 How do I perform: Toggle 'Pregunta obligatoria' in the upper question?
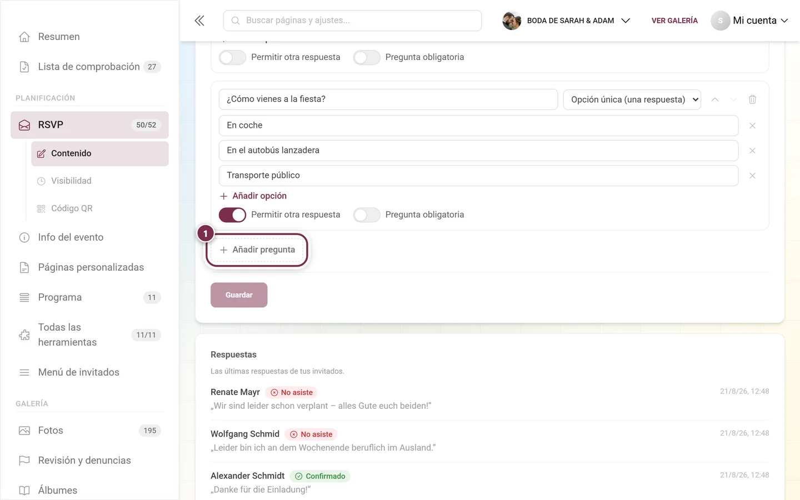[367, 57]
